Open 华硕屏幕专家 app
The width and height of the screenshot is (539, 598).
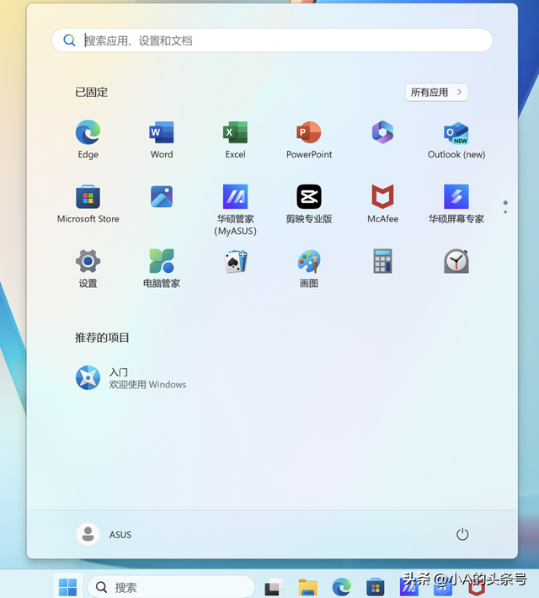tap(456, 204)
